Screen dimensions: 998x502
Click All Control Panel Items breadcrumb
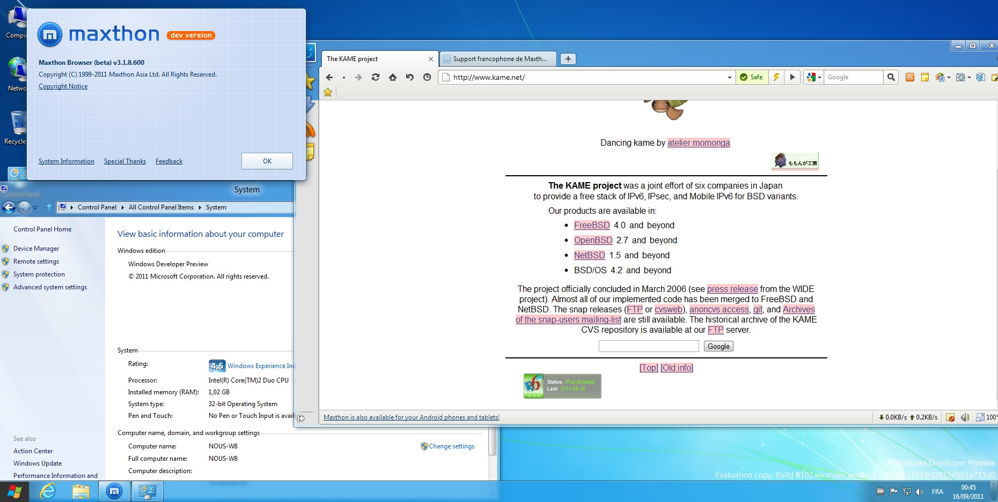161,207
